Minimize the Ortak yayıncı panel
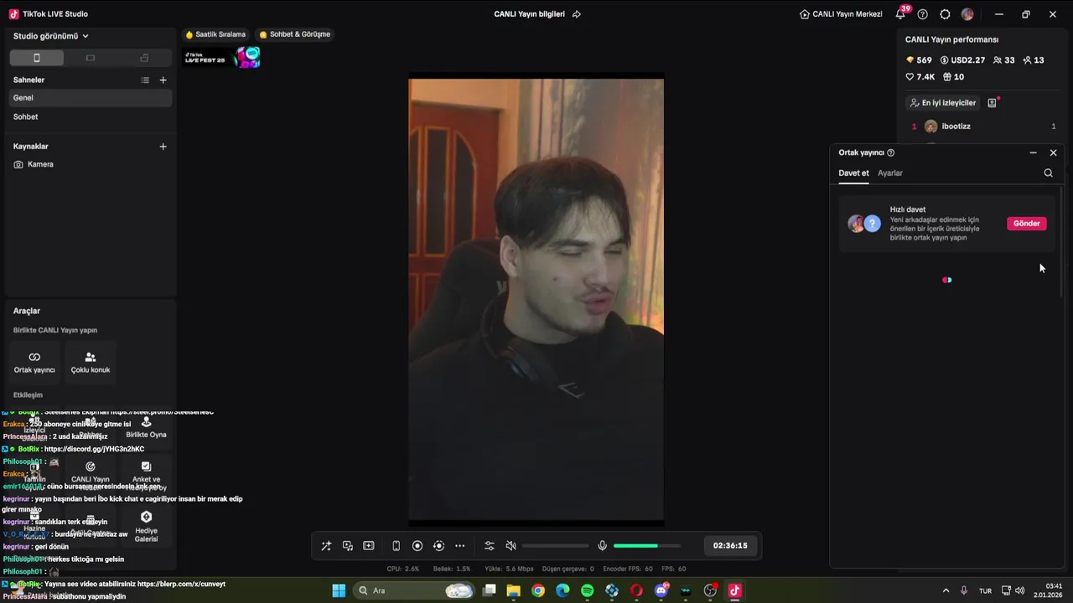Screen dimensions: 1073x603 coord(1034,153)
